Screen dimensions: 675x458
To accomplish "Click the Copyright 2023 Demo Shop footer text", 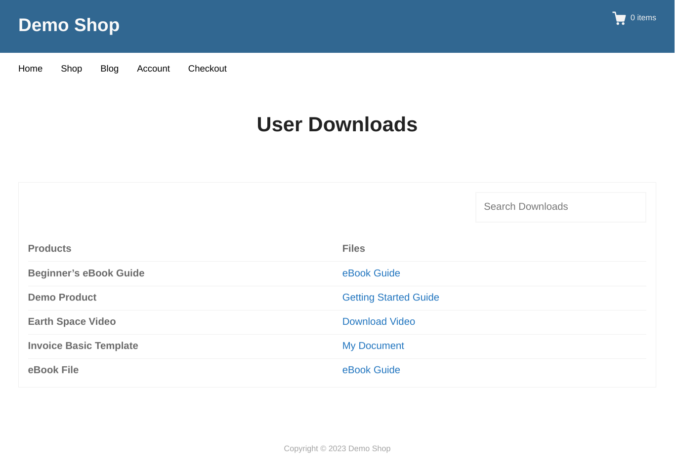I will 337,448.
